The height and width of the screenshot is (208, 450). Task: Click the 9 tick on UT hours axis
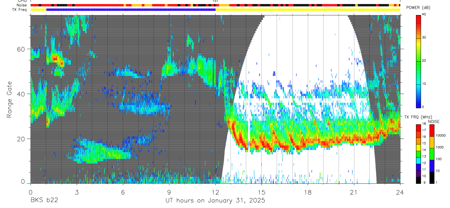coord(169,192)
